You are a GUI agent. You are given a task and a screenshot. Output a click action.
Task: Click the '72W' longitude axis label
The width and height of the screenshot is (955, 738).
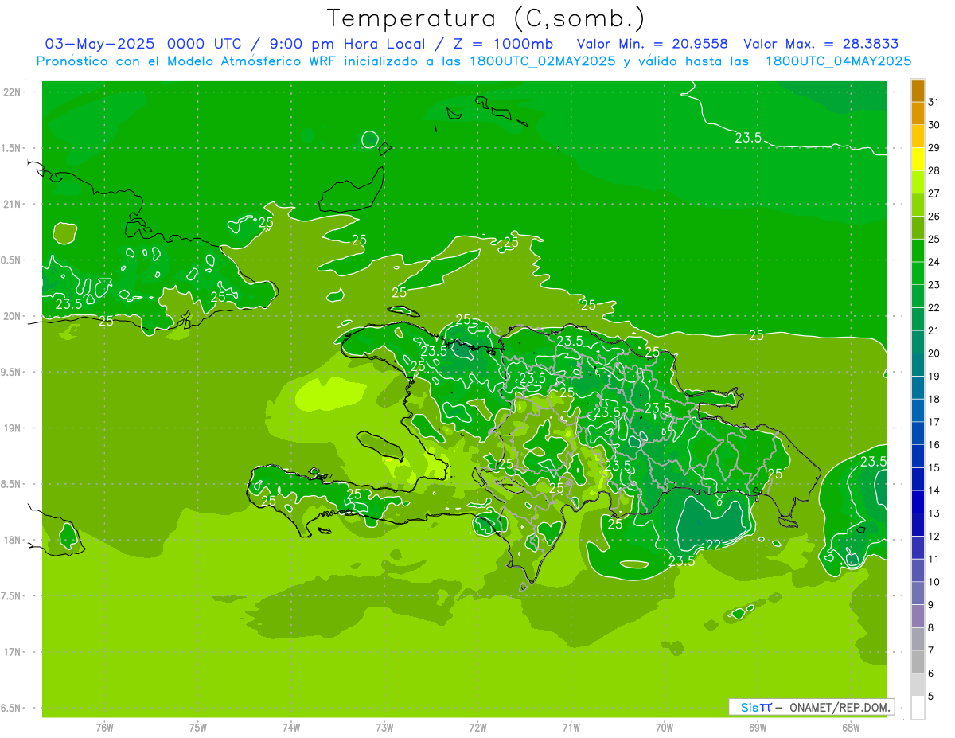tap(477, 727)
